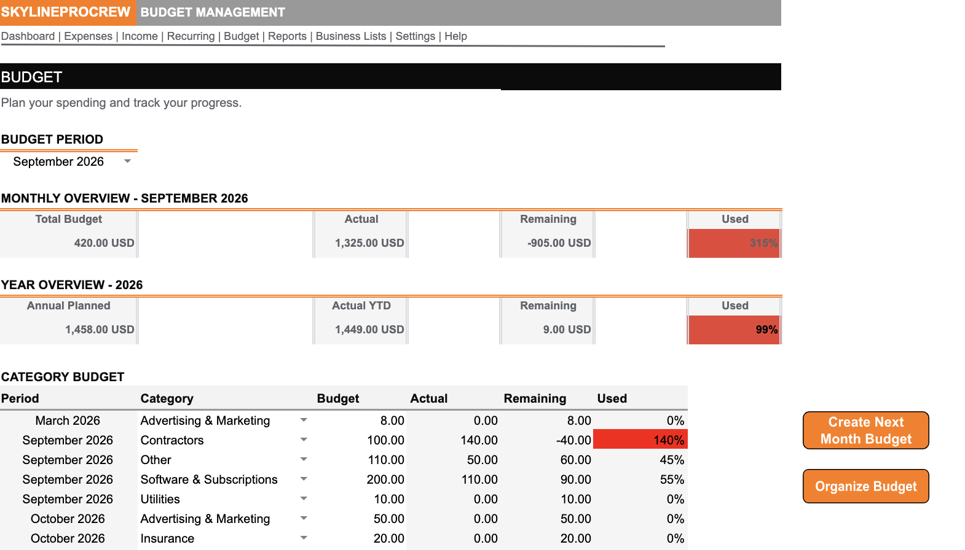Select Contractors actual cell 140.00
The height and width of the screenshot is (550, 965).
tap(454, 440)
